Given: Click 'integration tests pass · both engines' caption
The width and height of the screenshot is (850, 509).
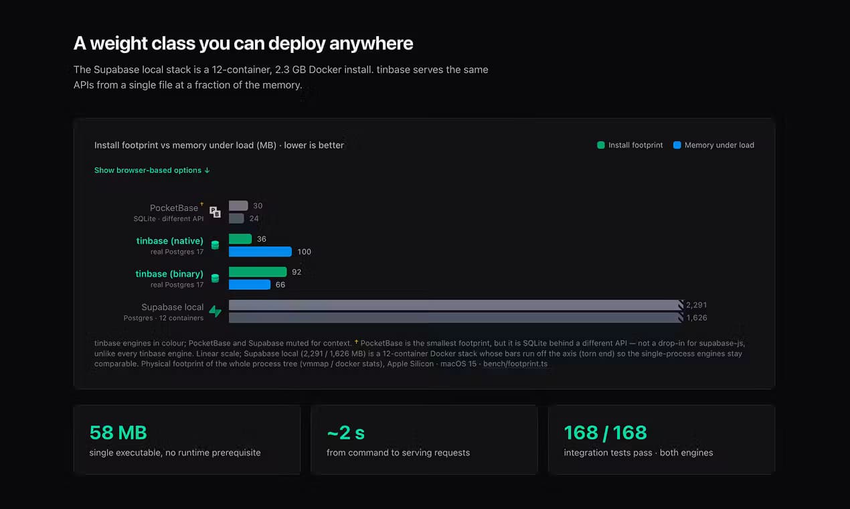Looking at the screenshot, I should (x=639, y=453).
